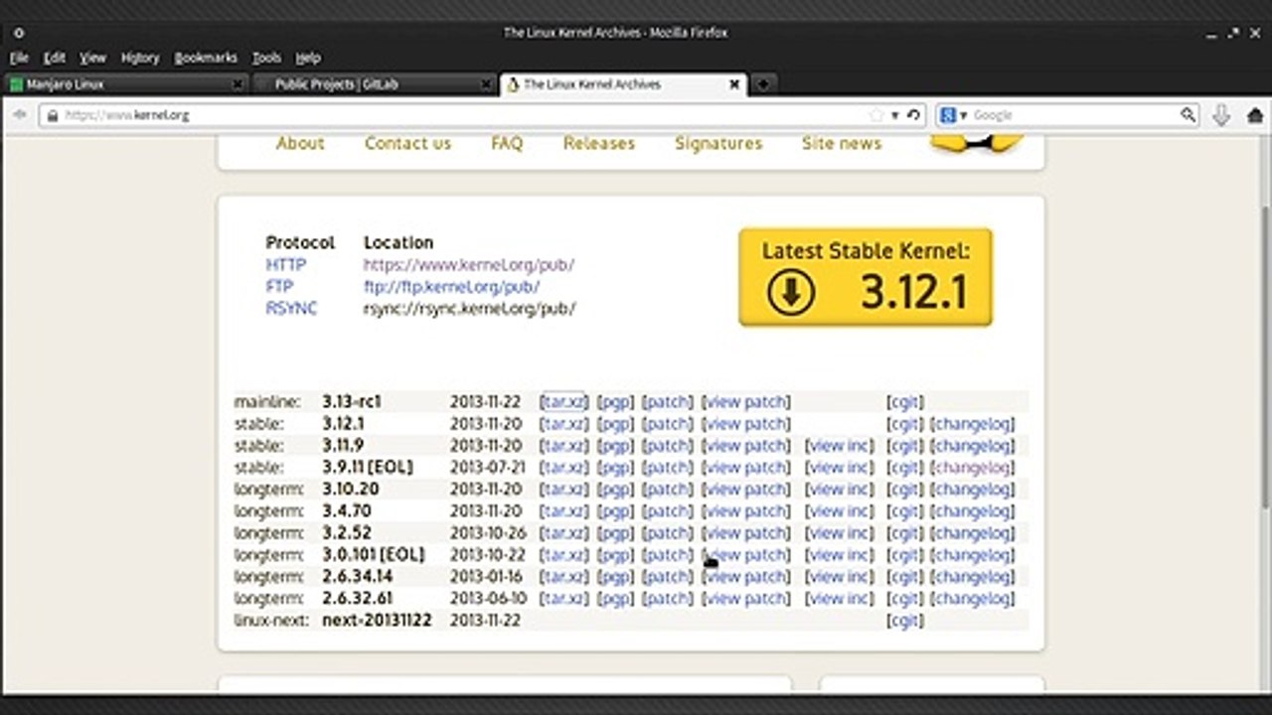Click the padlock icon in the address bar

click(52, 115)
